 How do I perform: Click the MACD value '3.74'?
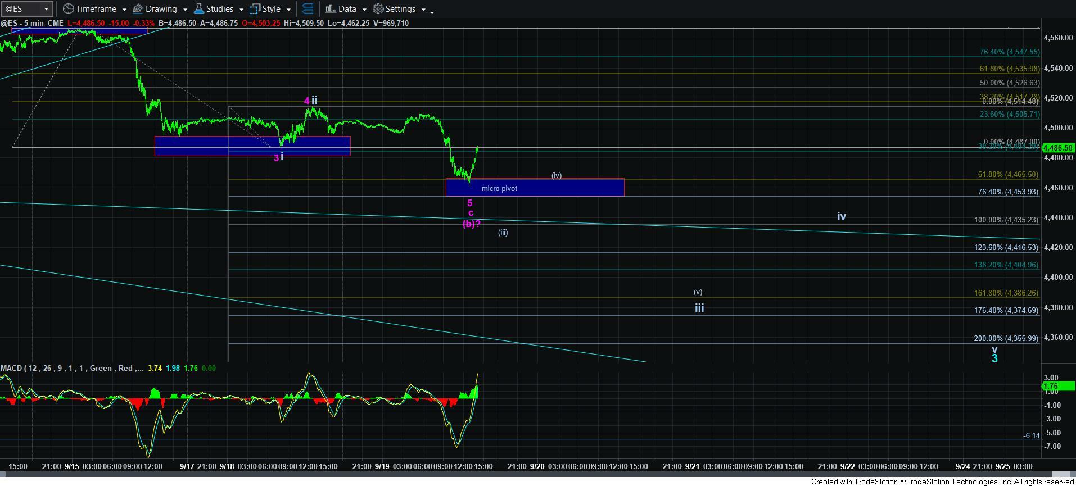coord(154,368)
